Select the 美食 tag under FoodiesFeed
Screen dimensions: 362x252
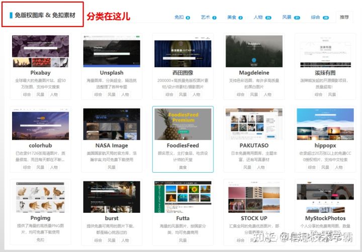183,167
